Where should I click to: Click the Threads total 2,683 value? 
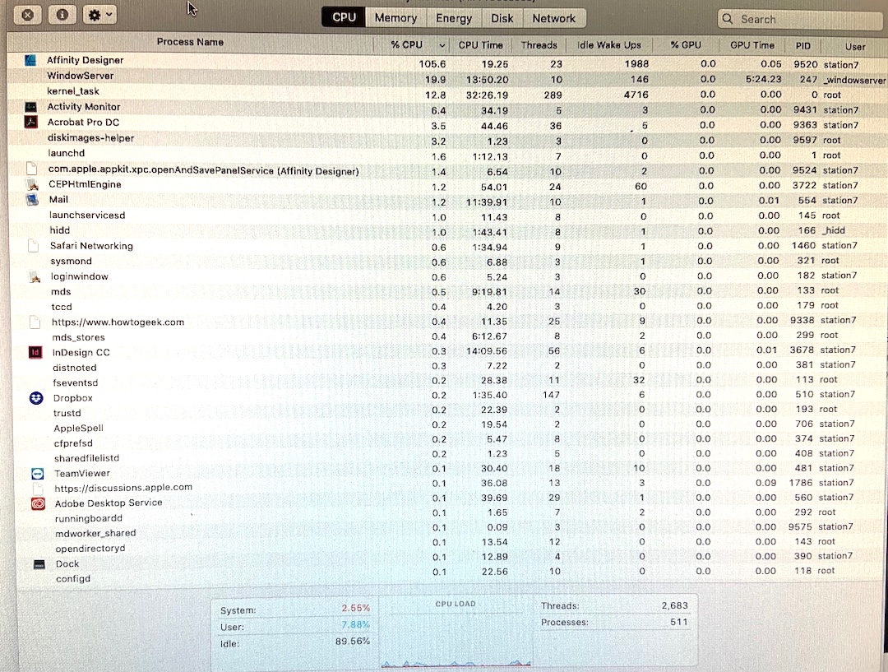(674, 605)
